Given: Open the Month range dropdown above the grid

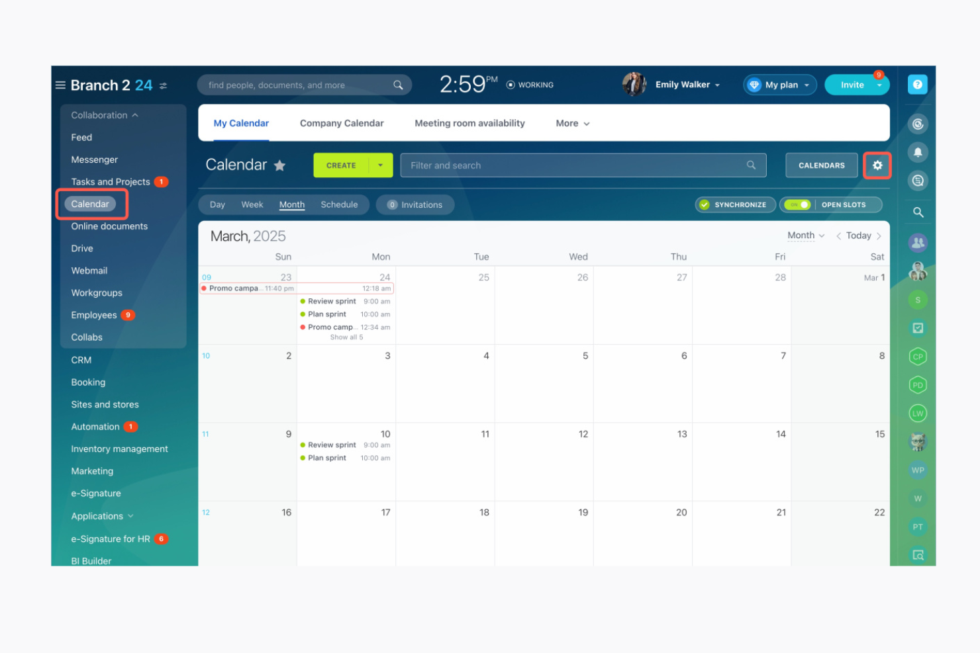Looking at the screenshot, I should point(806,236).
